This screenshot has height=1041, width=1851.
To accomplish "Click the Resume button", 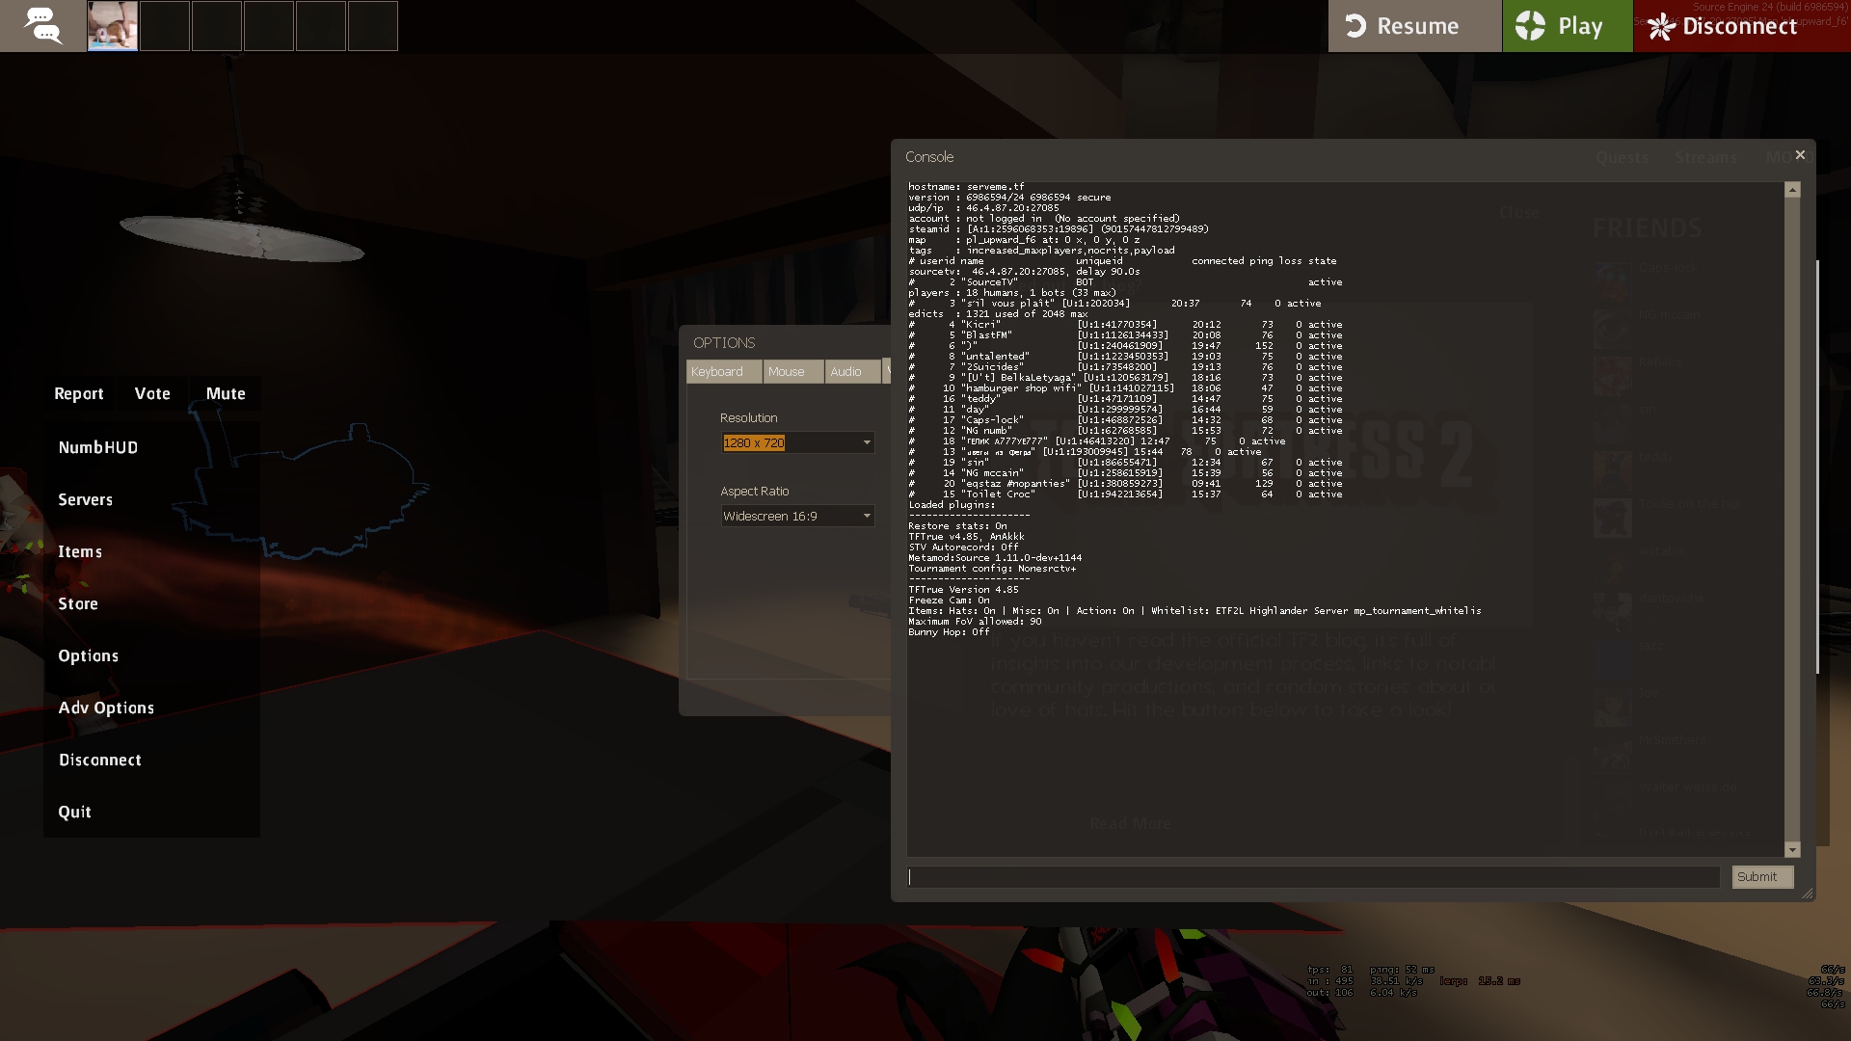I will click(1414, 26).
